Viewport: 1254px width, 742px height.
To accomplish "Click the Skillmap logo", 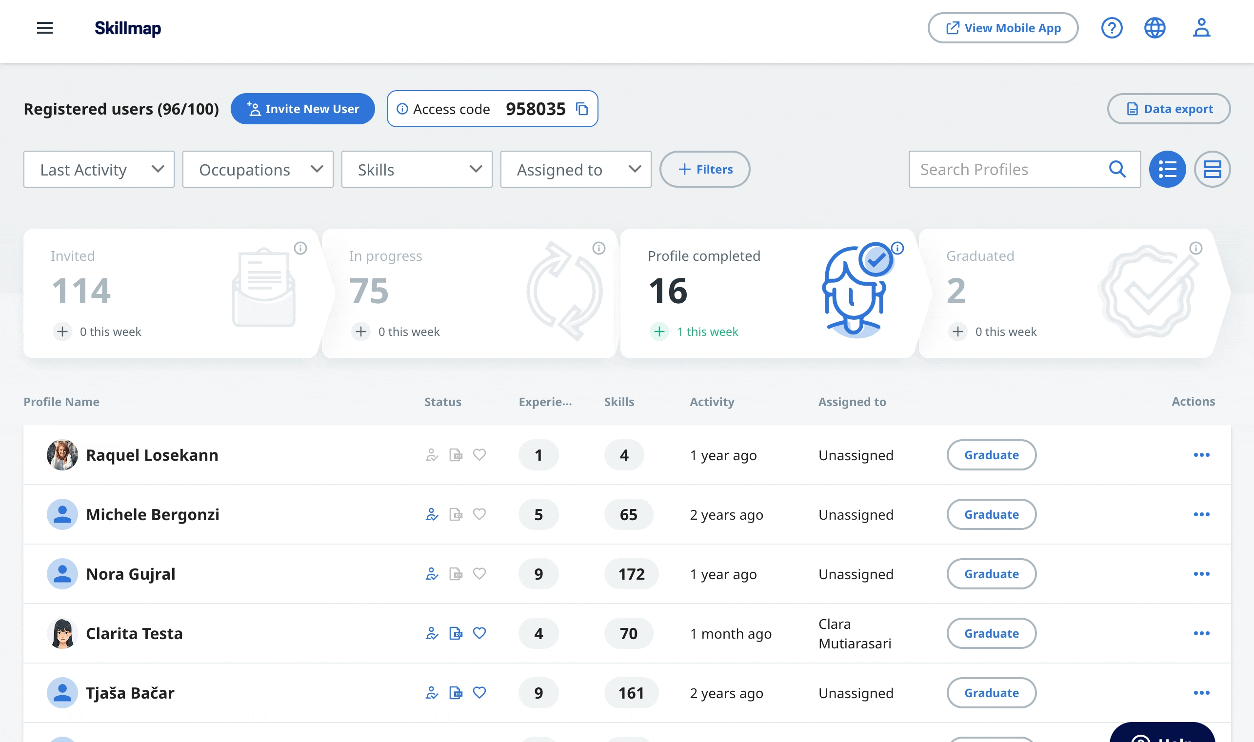I will 128,28.
